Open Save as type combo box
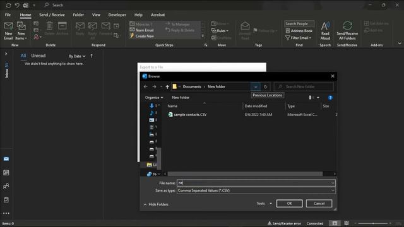Screen dimensions: 404x227 coord(256,190)
